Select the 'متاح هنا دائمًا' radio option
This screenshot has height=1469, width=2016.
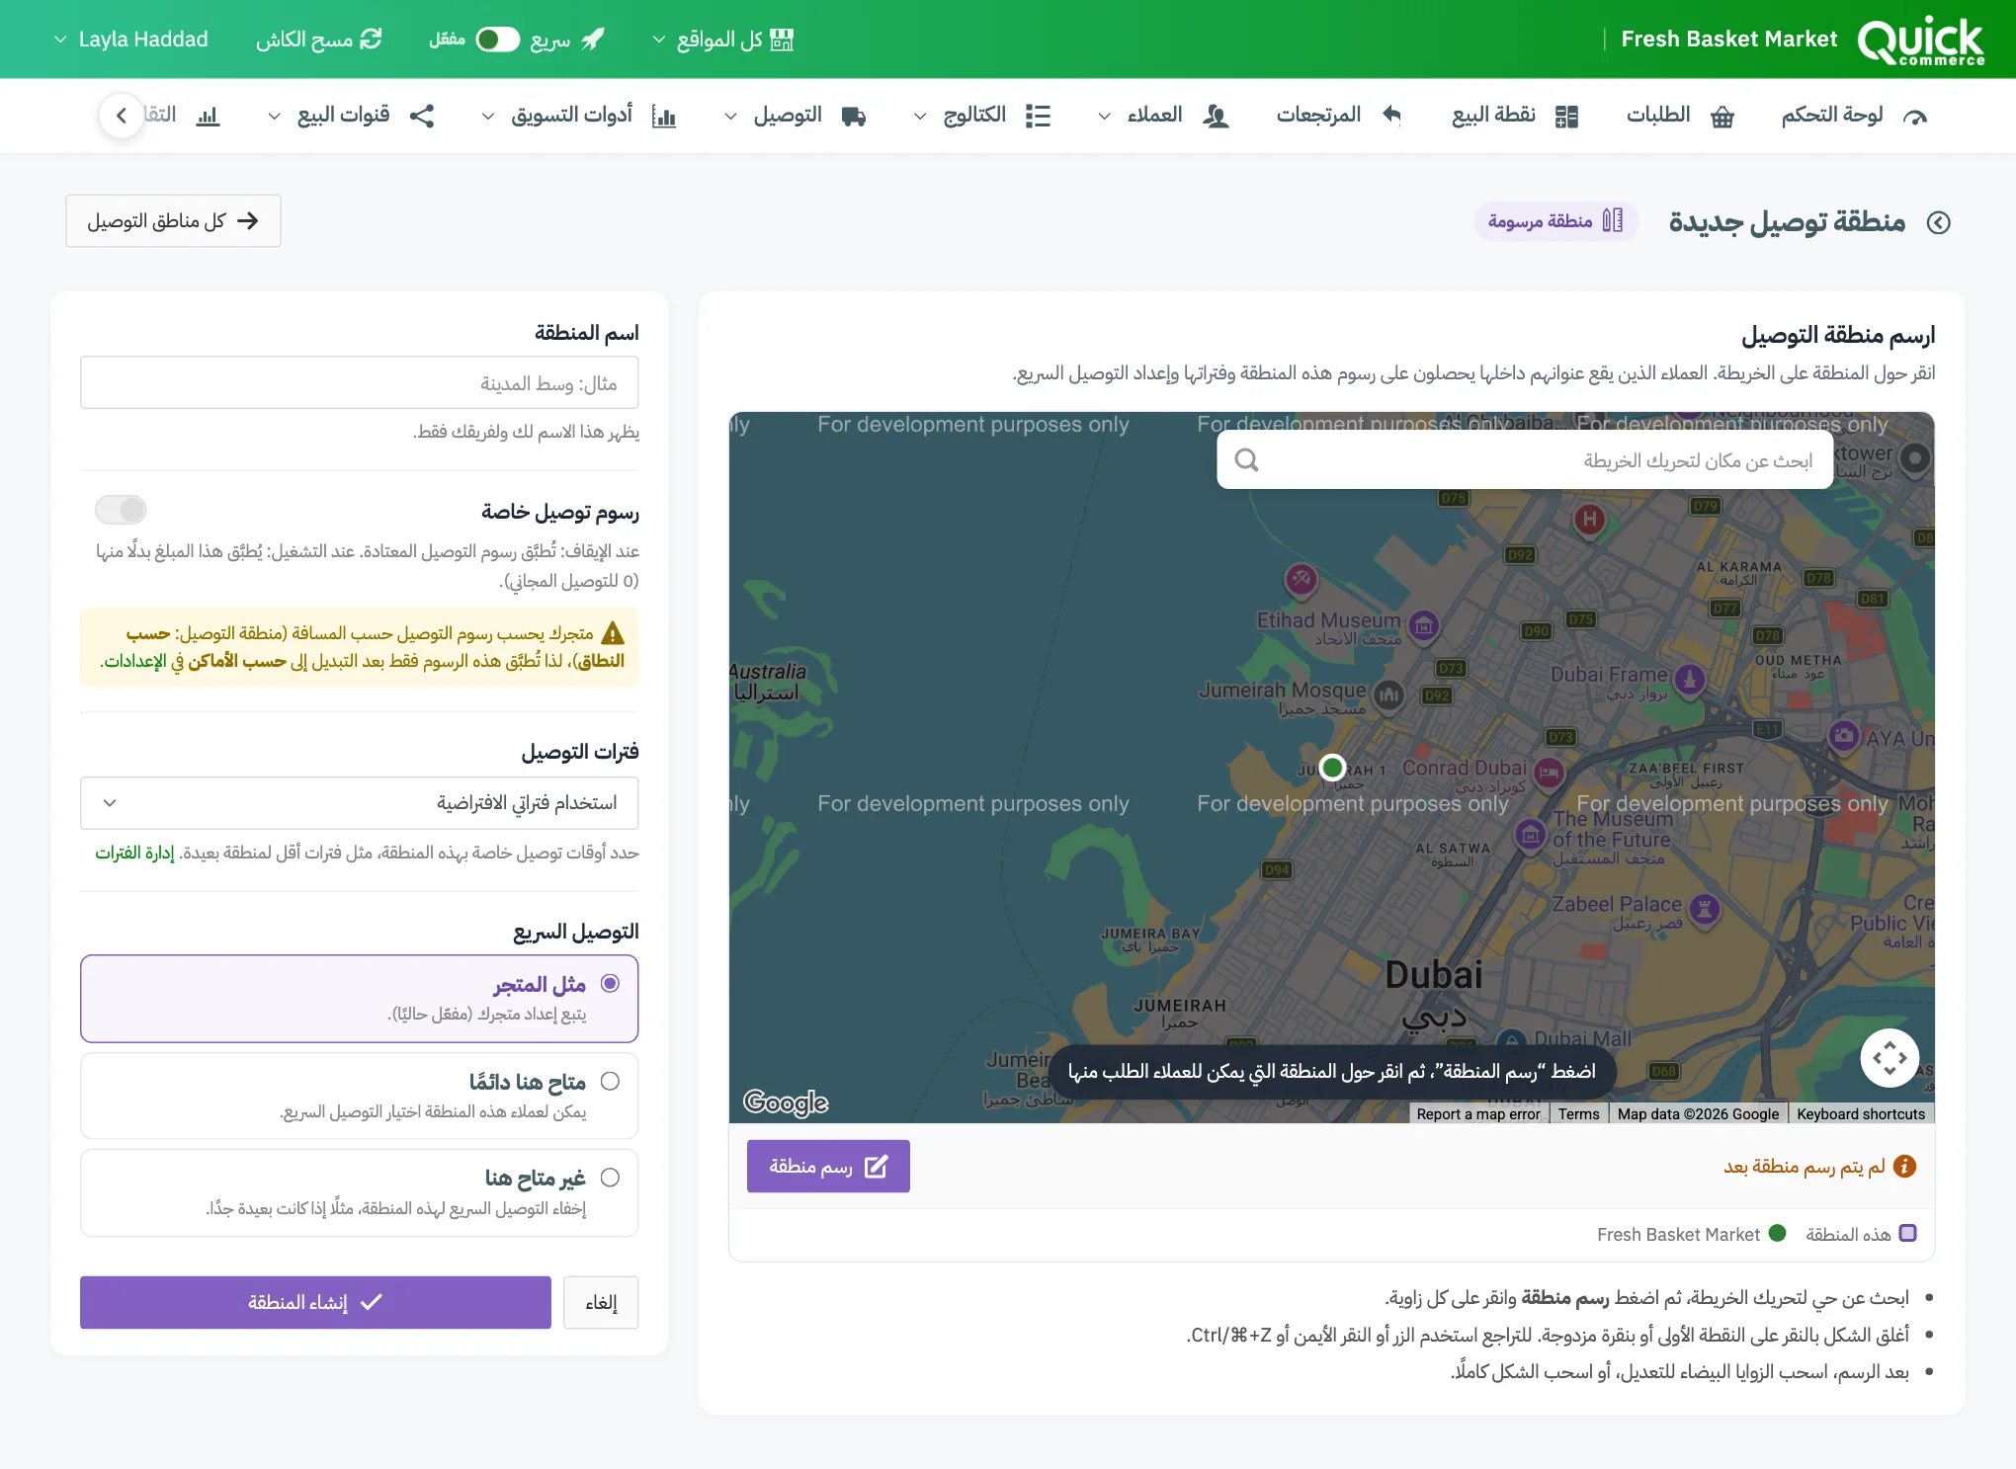(610, 1081)
